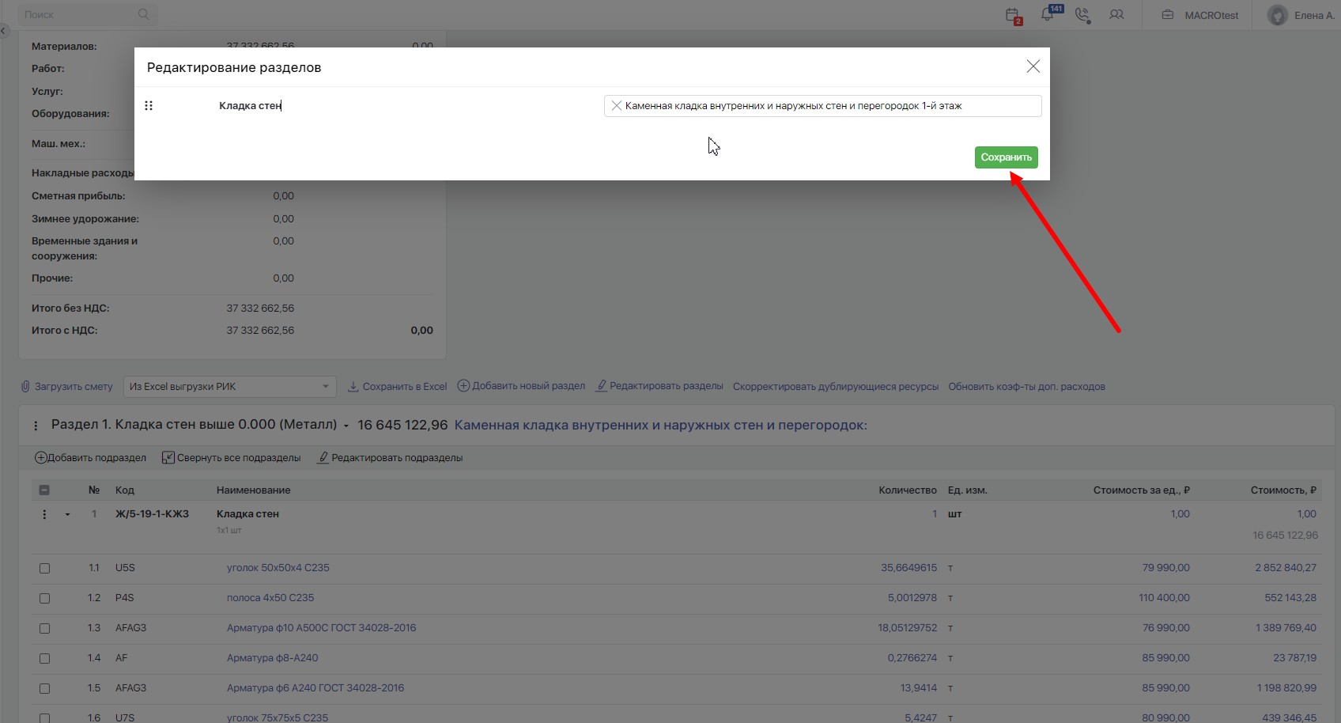The width and height of the screenshot is (1341, 723).
Task: Tick the checkbox for row 1.3 Арматура ф10
Action: 44,628
